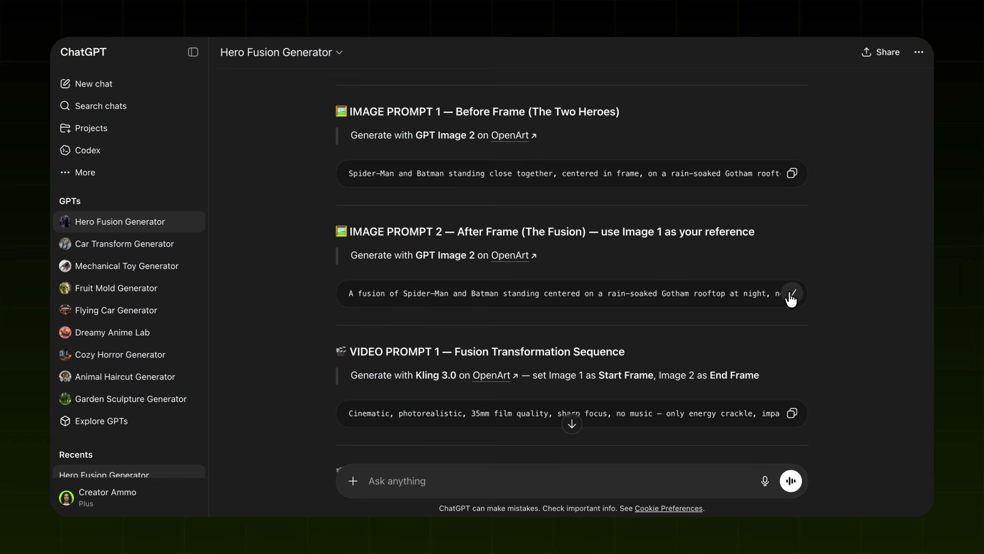Image resolution: width=984 pixels, height=554 pixels.
Task: Open the Creator Ammo account menu
Action: [x=129, y=498]
